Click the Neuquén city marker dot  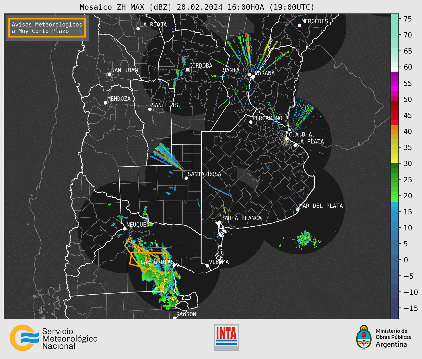click(125, 229)
